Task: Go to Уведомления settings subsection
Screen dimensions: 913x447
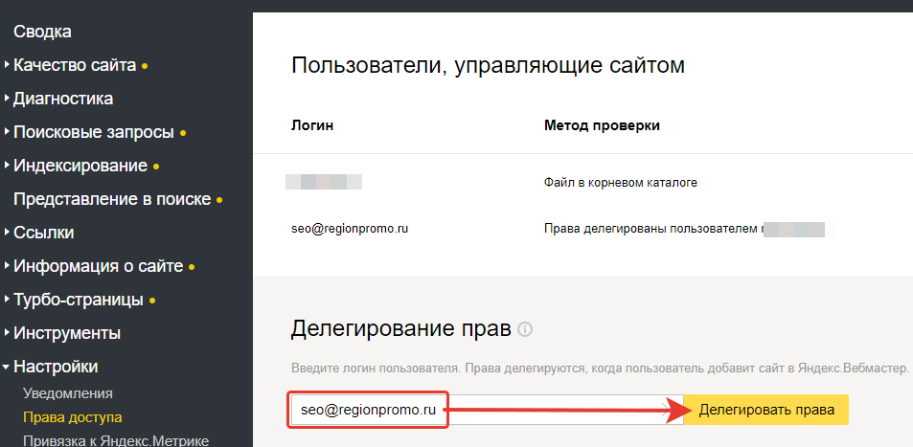Action: coord(68,393)
